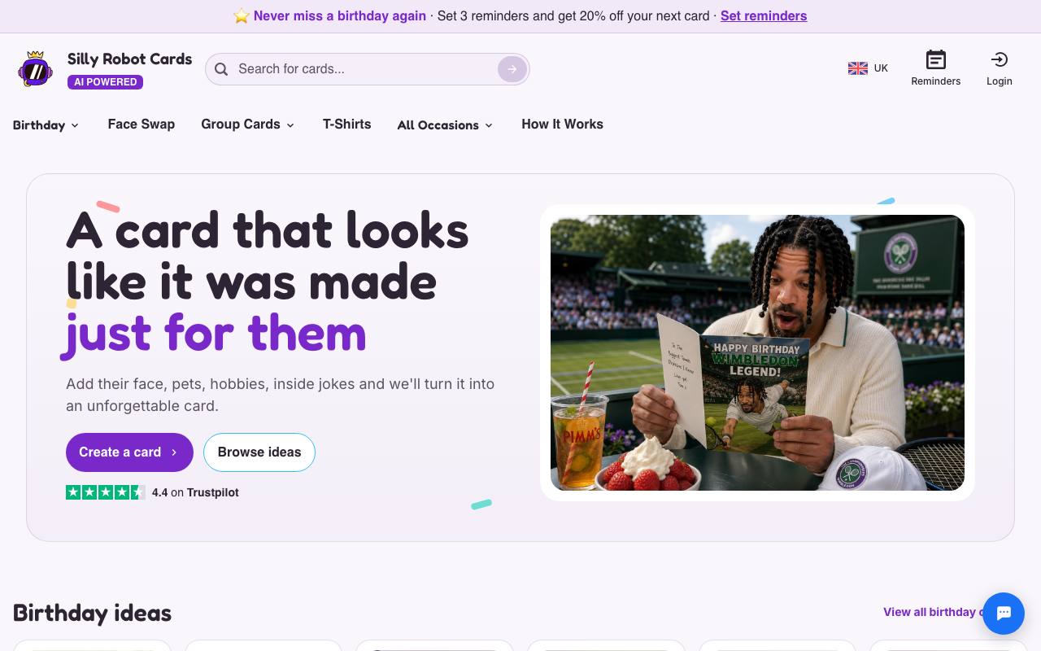Image resolution: width=1041 pixels, height=651 pixels.
Task: Click the Create a card button
Action: (129, 452)
